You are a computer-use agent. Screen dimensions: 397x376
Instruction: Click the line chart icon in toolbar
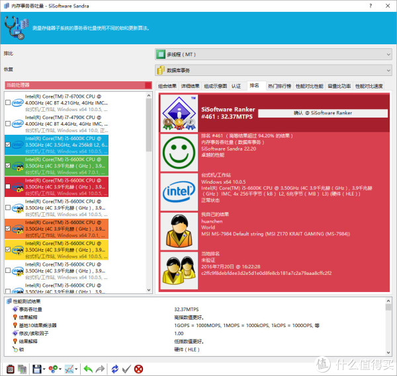coord(69,369)
